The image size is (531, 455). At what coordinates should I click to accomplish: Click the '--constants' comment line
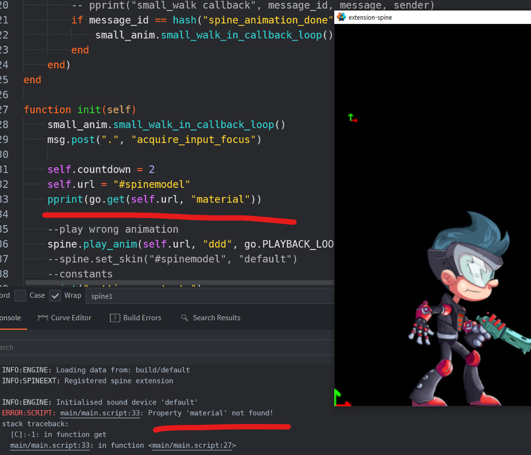click(80, 274)
